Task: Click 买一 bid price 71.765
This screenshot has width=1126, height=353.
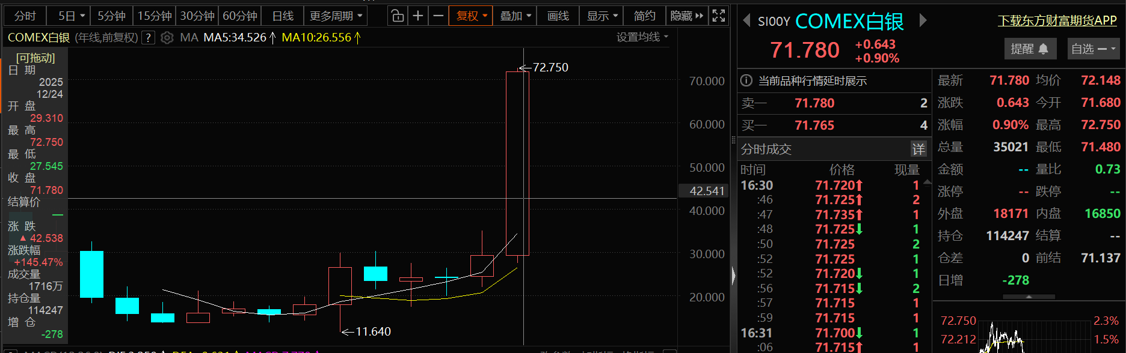Action: pyautogui.click(x=814, y=125)
